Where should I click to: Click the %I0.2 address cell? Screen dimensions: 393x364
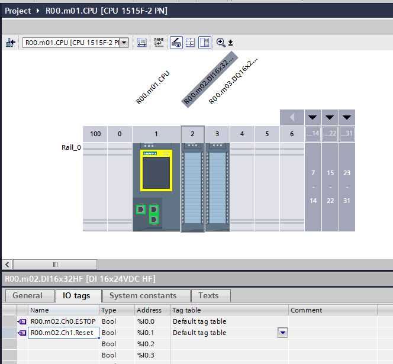[153, 344]
